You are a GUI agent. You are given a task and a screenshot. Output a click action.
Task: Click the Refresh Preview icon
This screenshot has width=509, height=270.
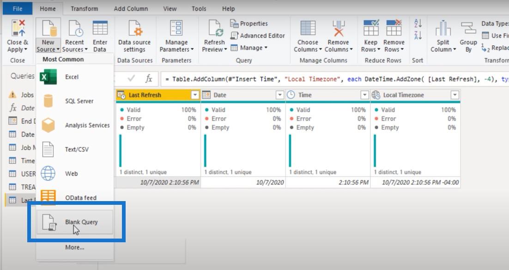coord(215,28)
